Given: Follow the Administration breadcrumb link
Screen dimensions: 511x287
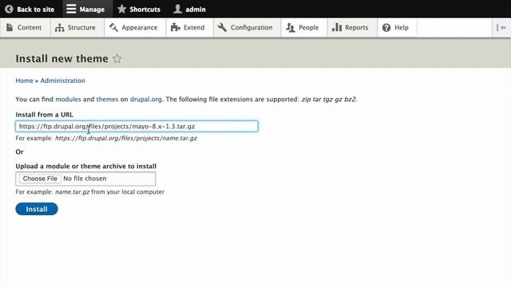Looking at the screenshot, I should (x=62, y=81).
